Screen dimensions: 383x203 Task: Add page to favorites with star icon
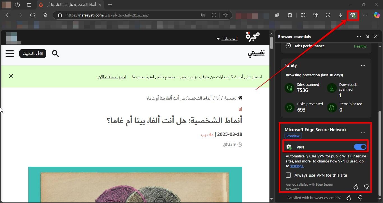click(225, 15)
